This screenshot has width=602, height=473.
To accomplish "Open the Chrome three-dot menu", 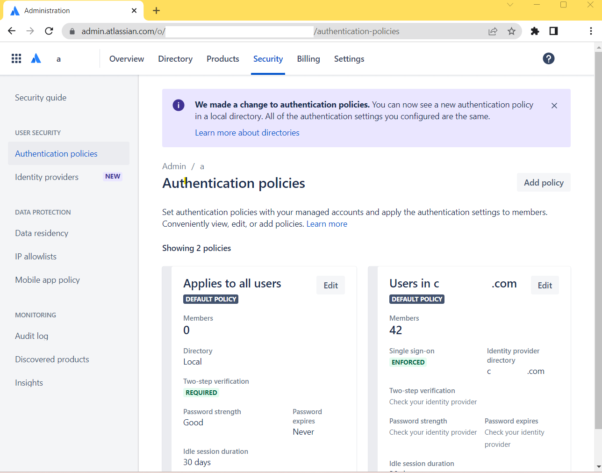I will point(591,31).
